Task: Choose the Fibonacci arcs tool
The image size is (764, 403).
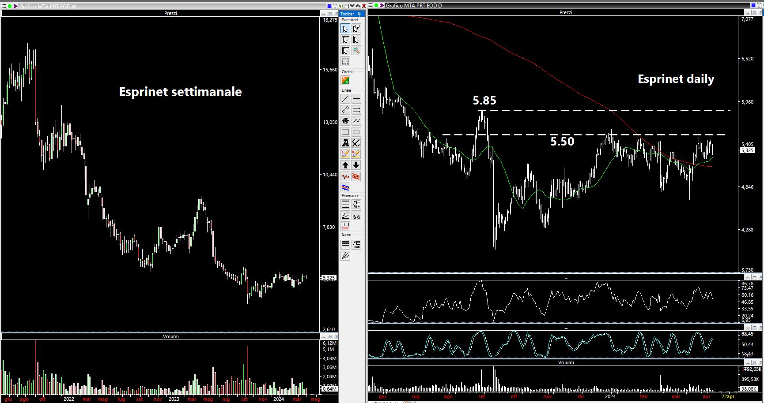Action: point(356,215)
